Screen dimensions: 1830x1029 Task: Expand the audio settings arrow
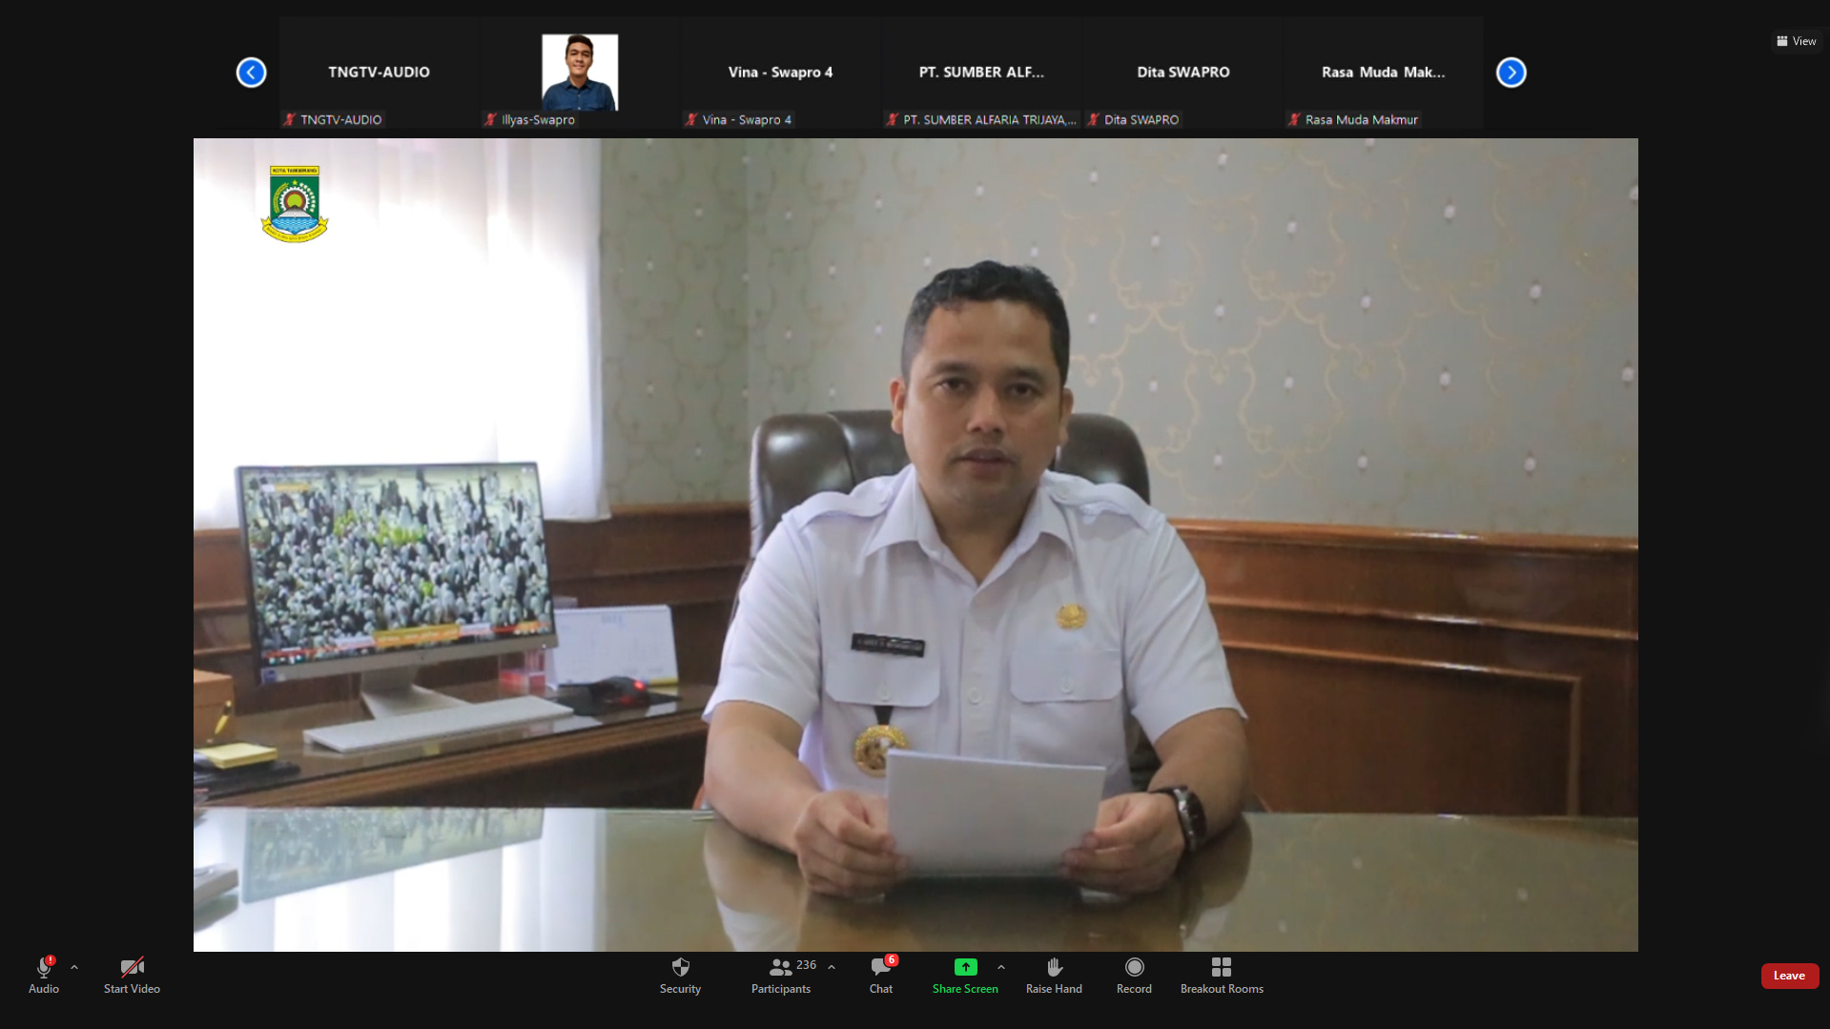pos(74,967)
